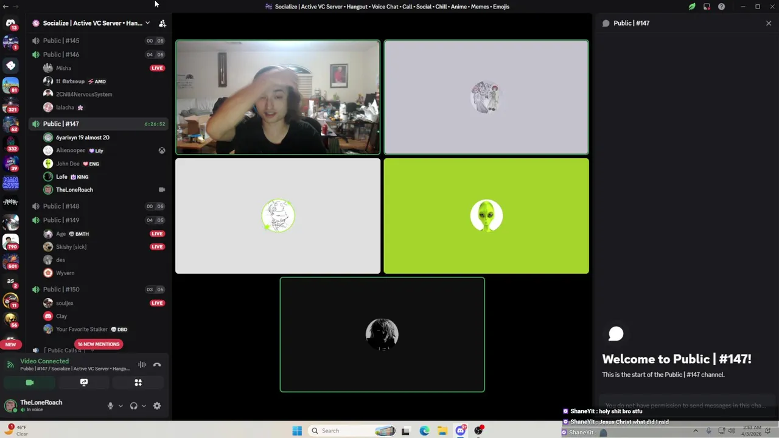Open Windows Start menu

point(297,431)
